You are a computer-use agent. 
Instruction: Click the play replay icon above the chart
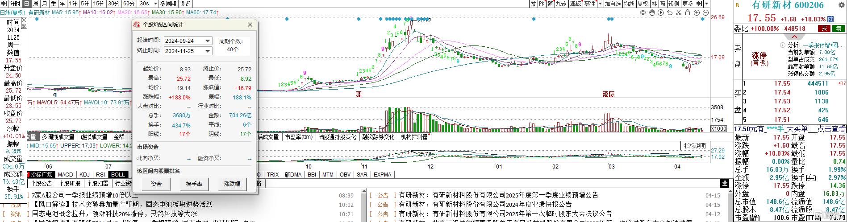click(x=661, y=12)
